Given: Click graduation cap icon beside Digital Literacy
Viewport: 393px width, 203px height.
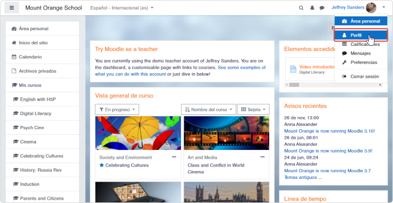Looking at the screenshot, I should (x=16, y=114).
